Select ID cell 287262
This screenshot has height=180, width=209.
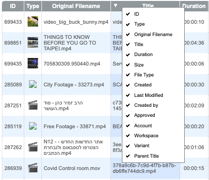coord(13,147)
